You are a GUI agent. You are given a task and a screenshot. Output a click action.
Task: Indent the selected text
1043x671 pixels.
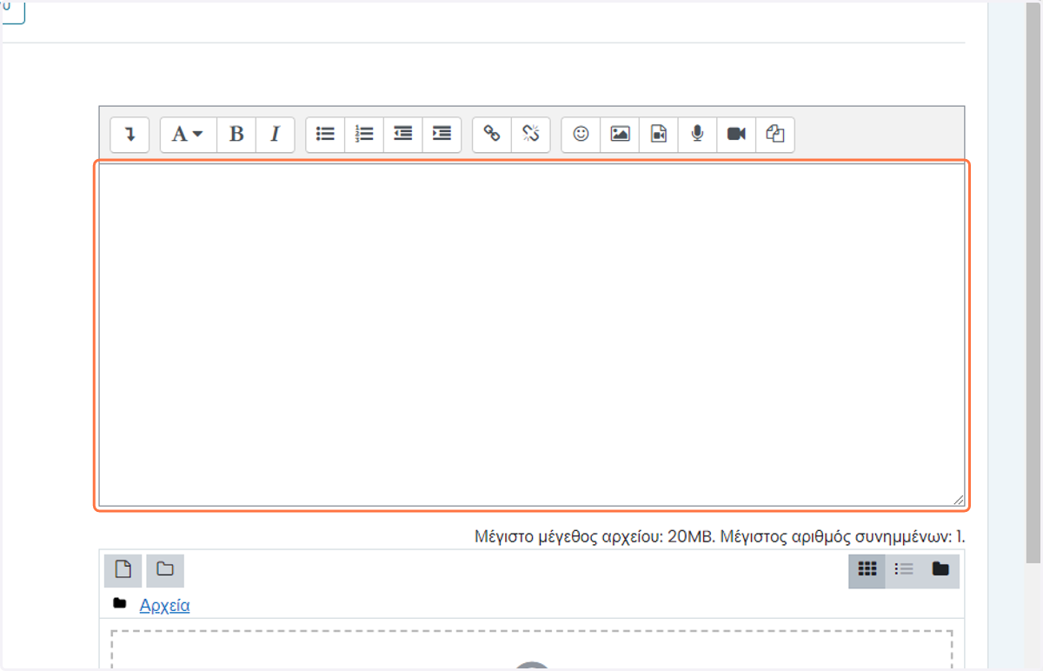tap(442, 135)
